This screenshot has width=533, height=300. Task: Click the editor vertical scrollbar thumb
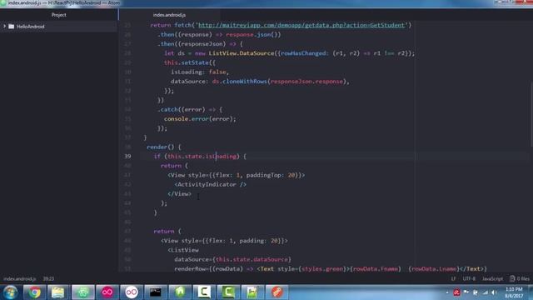click(x=531, y=114)
